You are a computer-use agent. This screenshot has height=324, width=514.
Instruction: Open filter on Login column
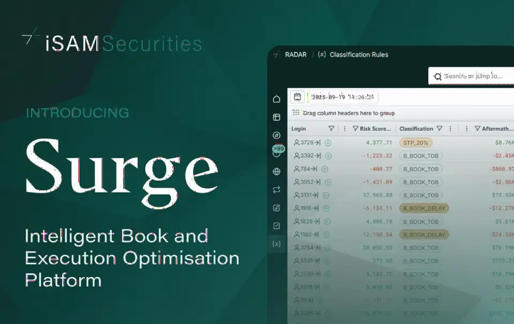(331, 128)
